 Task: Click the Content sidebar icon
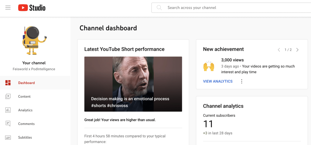tap(8, 96)
